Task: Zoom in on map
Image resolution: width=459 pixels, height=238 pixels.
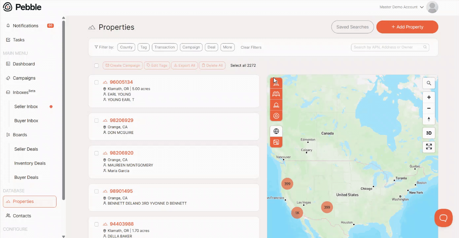Action: click(429, 97)
